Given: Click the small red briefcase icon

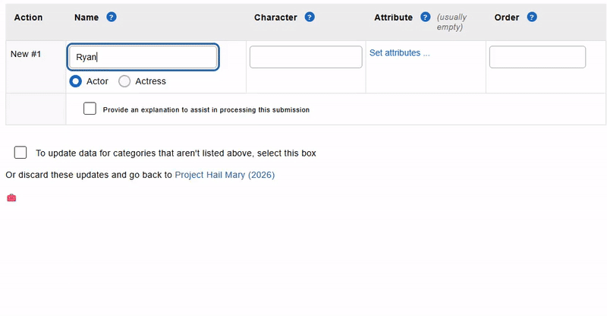Looking at the screenshot, I should coord(11,198).
